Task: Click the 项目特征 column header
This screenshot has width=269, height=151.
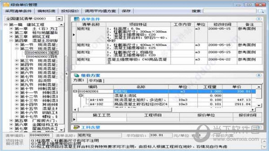Action: (138, 24)
